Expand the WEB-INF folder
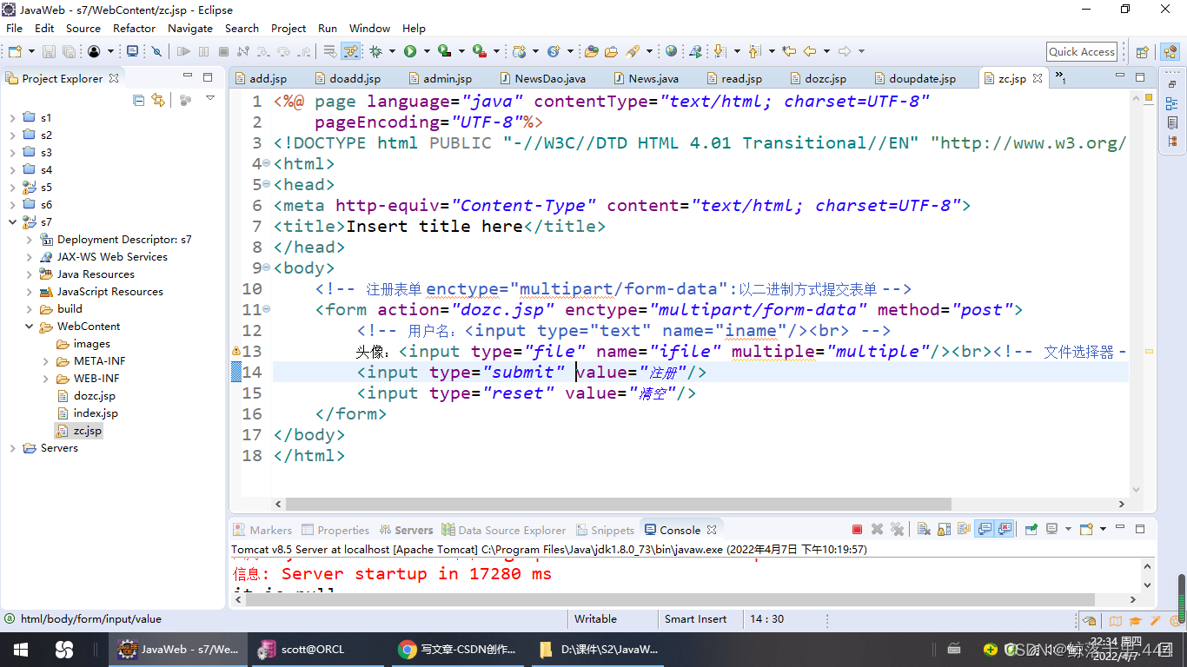The width and height of the screenshot is (1187, 667). coord(45,378)
